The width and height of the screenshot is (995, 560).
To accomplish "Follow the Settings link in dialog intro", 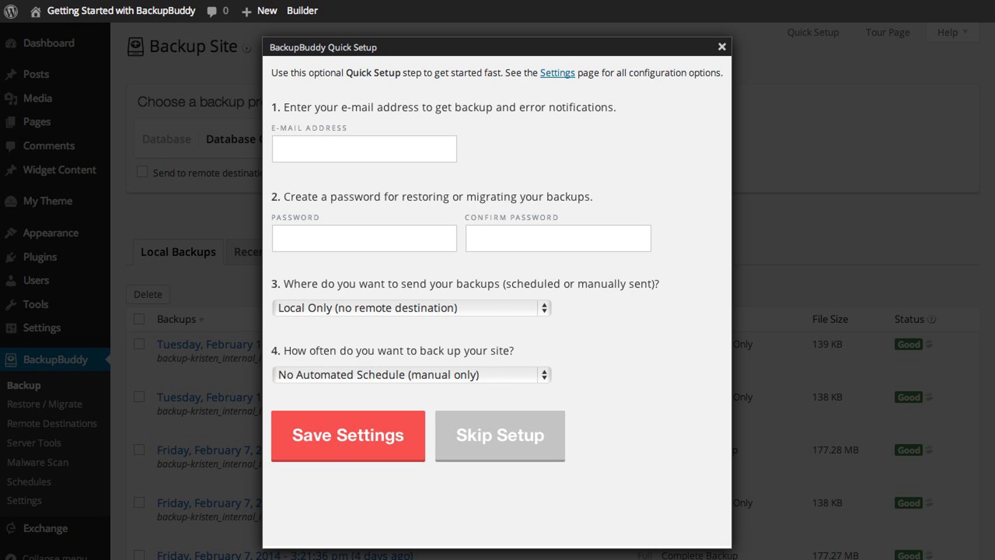I will click(x=557, y=73).
